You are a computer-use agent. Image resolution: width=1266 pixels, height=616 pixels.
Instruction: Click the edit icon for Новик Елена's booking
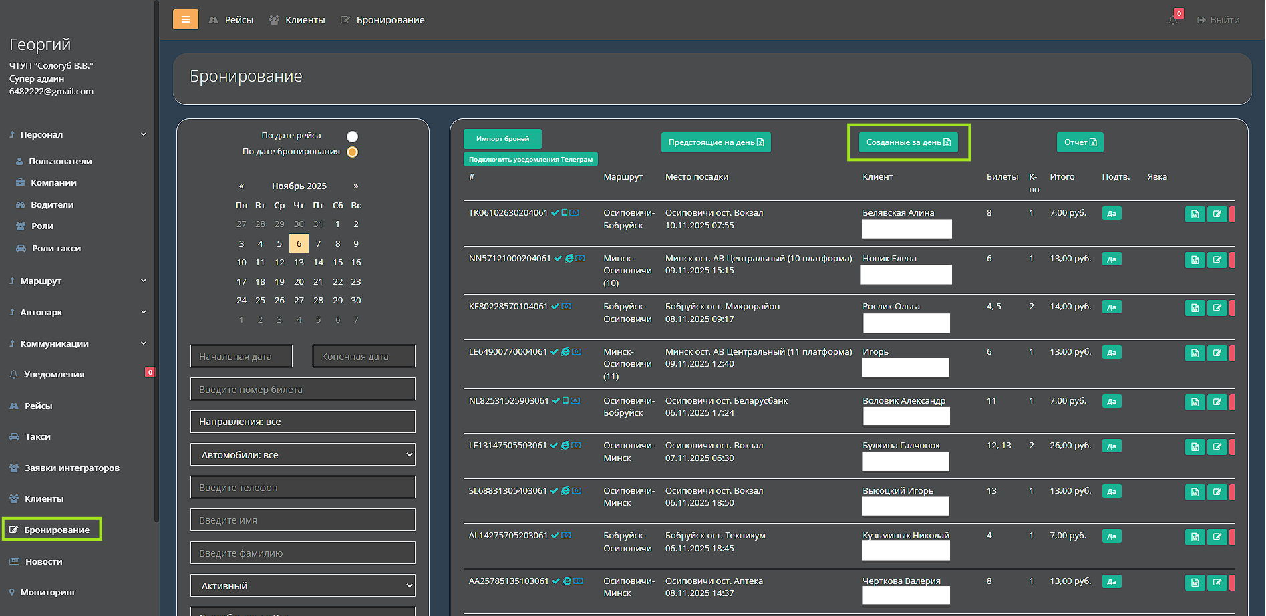coord(1217,260)
